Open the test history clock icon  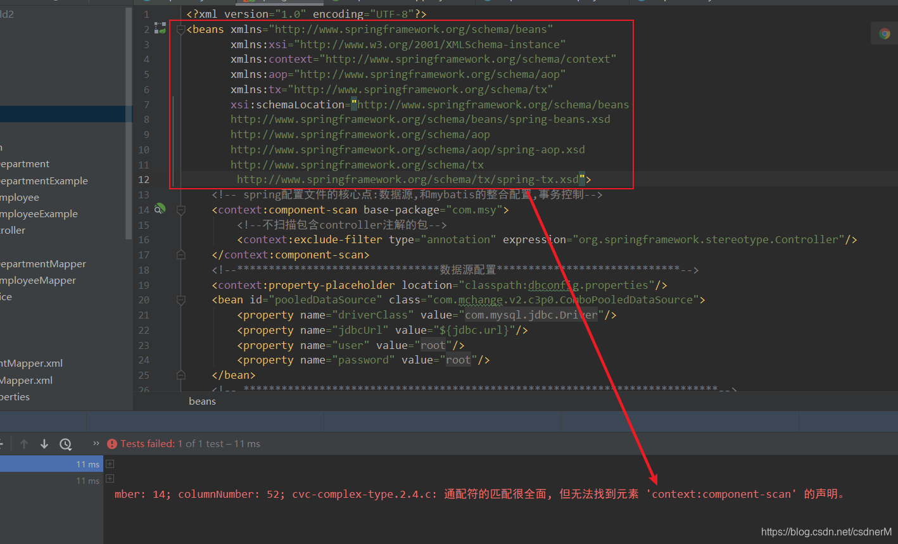point(65,444)
